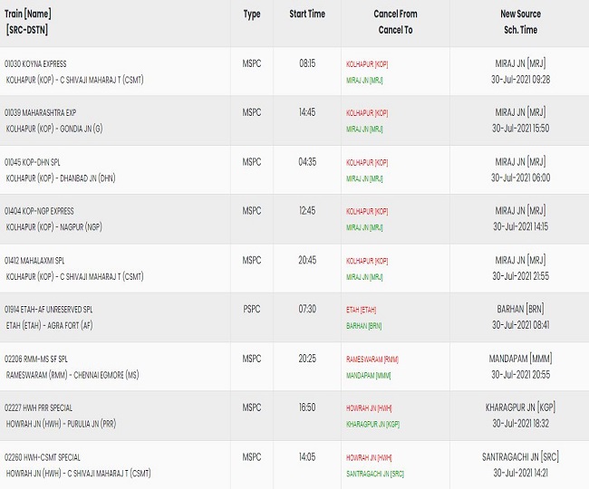The image size is (589, 489).
Task: Open the 01030 KOYNA EXPRESS train entry
Action: point(35,63)
